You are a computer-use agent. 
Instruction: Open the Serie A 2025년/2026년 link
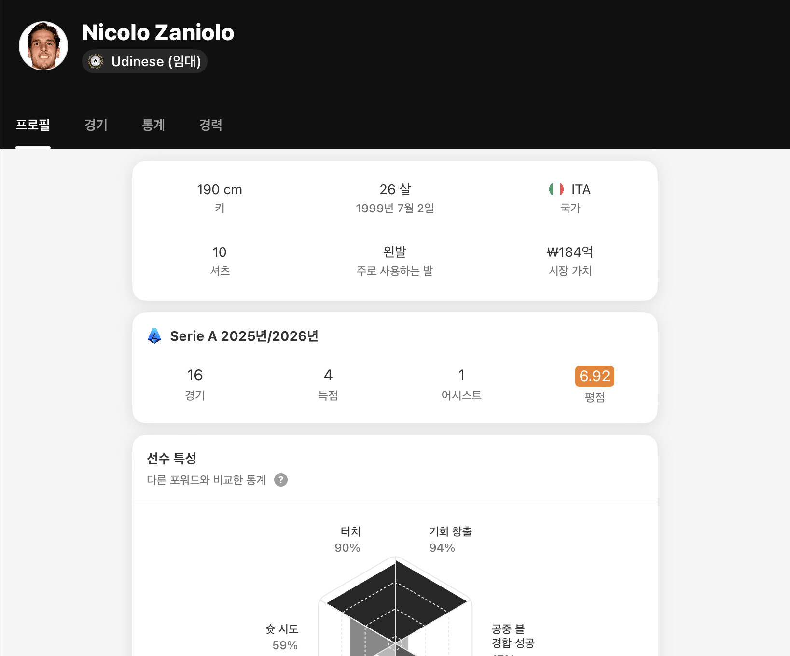point(244,336)
